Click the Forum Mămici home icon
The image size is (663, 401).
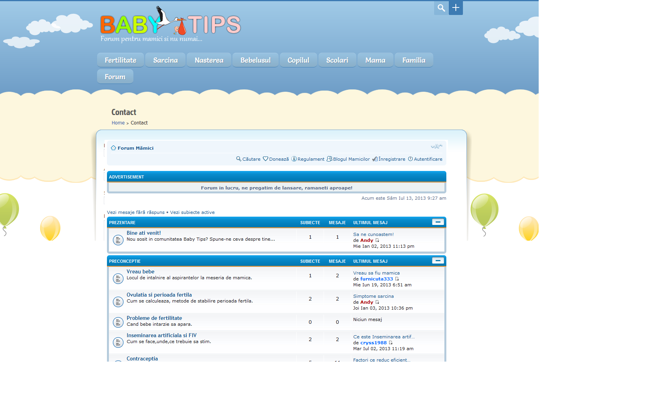coord(114,148)
